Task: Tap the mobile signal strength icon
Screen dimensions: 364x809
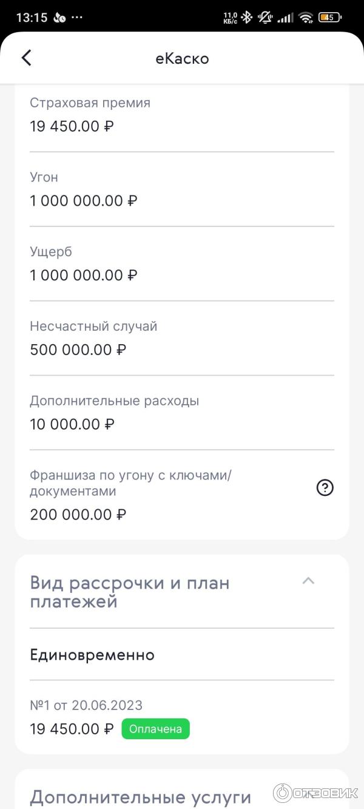Action: pyautogui.click(x=285, y=18)
